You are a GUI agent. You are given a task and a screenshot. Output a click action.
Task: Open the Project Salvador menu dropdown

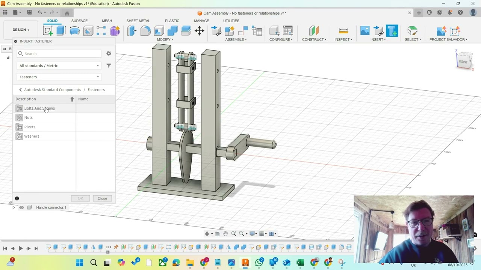pos(448,39)
